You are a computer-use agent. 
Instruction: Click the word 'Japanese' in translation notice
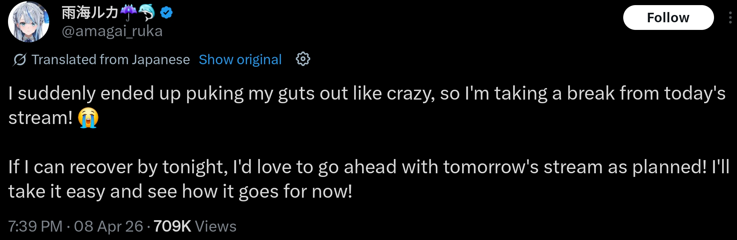(x=161, y=59)
